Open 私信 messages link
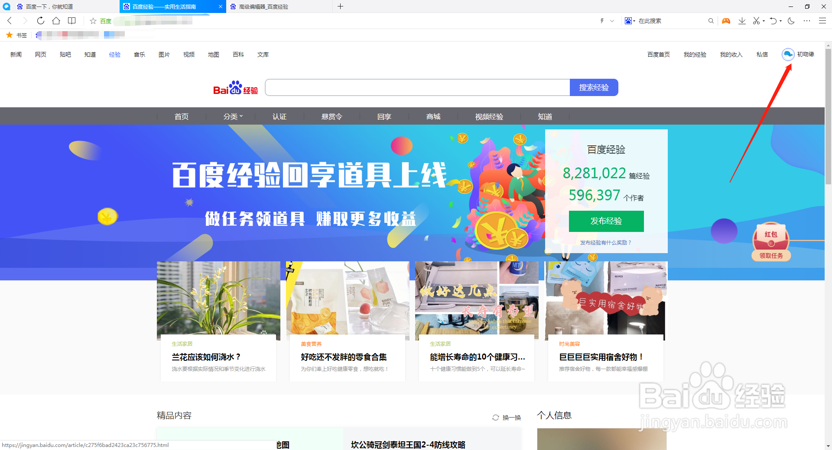Screen dimensions: 832x450 coord(762,55)
